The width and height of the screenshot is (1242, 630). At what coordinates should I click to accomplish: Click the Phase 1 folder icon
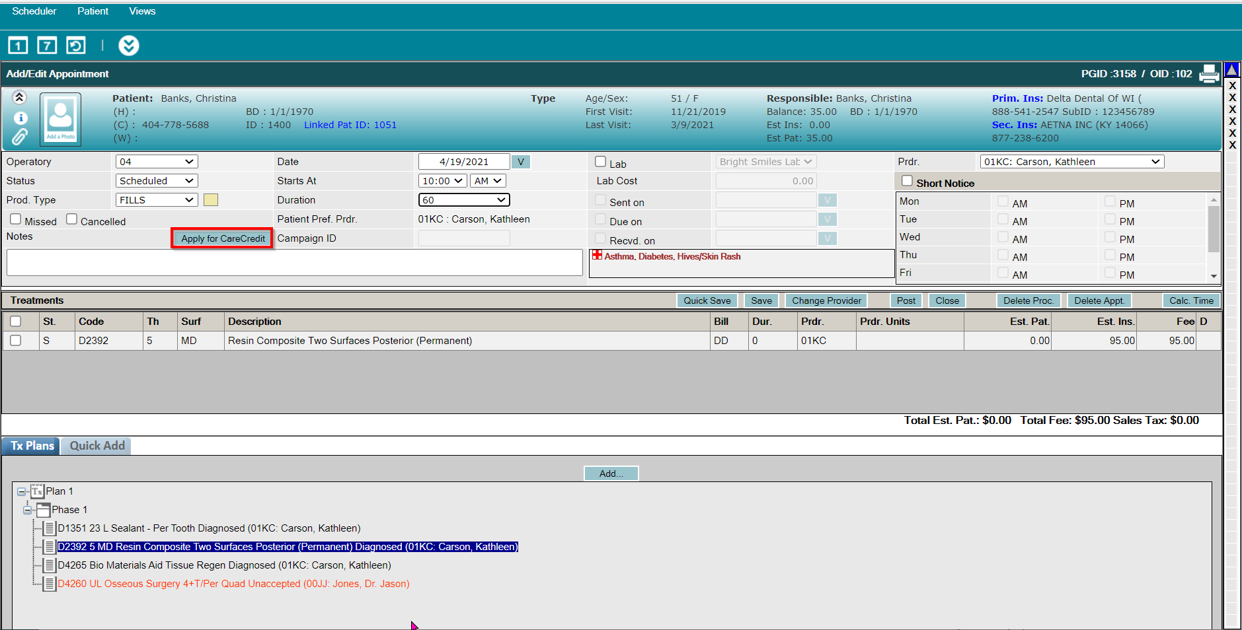point(43,510)
